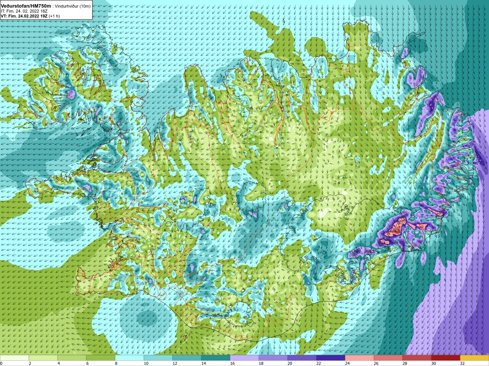The height and width of the screenshot is (366, 489).
Task: Click the legend value label '18'
Action: click(x=261, y=363)
